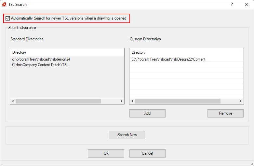Click right arrow of Custom Directories scrollbar
The image size is (254, 166).
coord(241,101)
